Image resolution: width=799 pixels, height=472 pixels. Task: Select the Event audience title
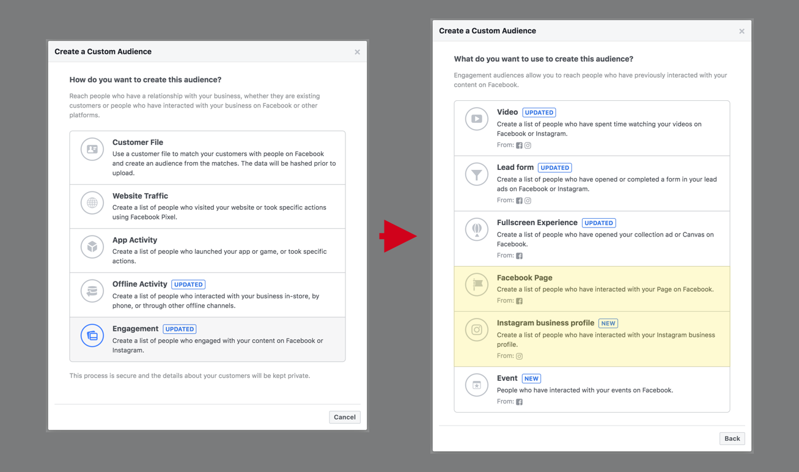[x=507, y=378]
